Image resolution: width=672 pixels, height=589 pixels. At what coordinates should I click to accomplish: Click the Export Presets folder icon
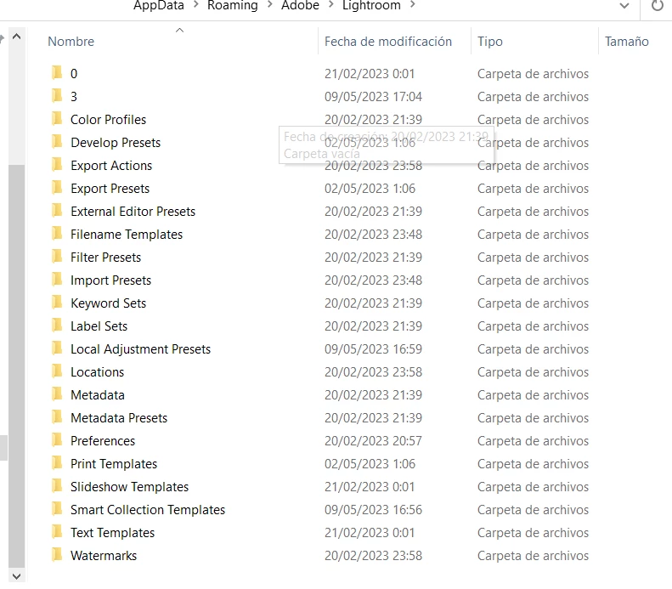pyautogui.click(x=57, y=187)
